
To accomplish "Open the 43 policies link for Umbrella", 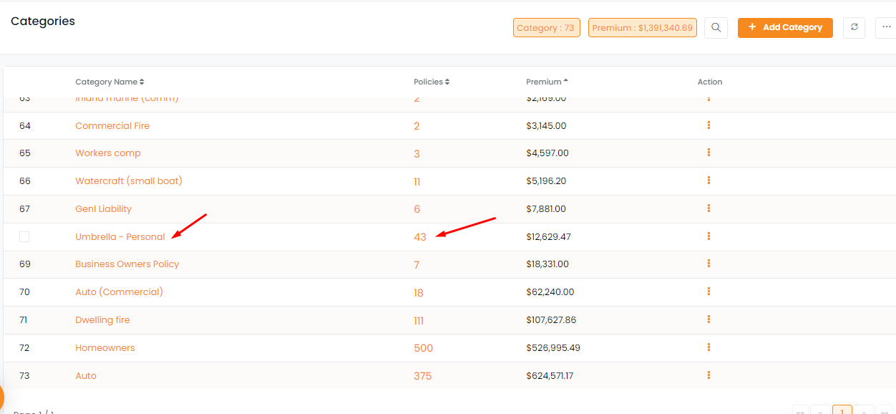I will click(x=420, y=237).
